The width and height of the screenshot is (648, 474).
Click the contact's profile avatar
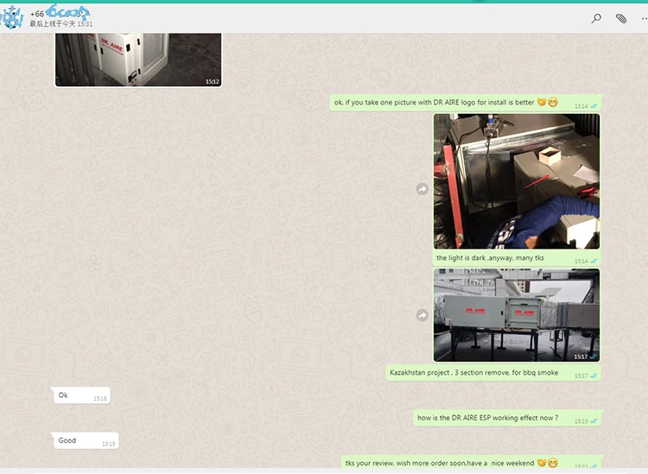click(x=13, y=18)
